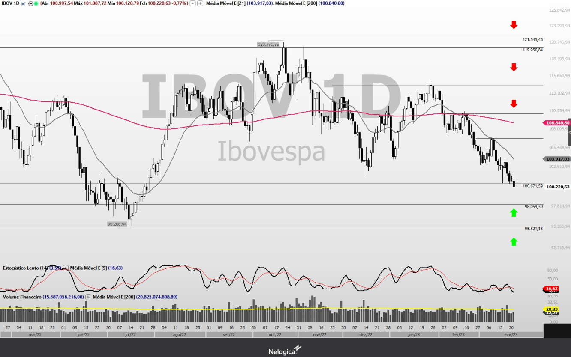Click the Média Móvel E [200] header label

tap(296, 3)
